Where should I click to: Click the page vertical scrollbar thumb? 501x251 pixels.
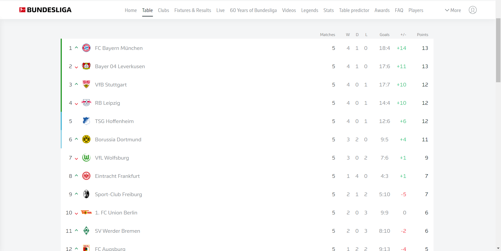click(498, 50)
